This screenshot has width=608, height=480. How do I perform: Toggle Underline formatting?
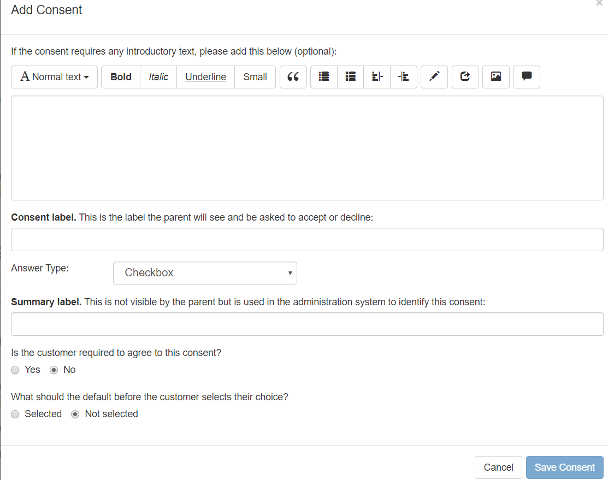tap(205, 77)
